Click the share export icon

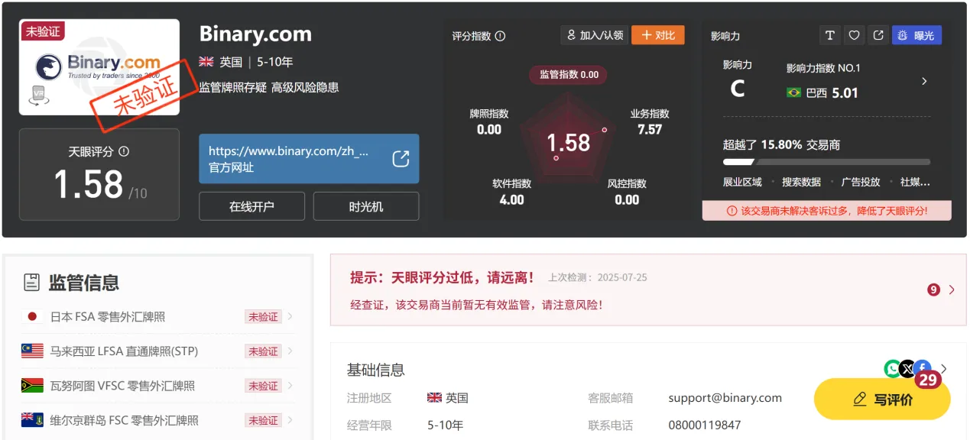click(878, 35)
